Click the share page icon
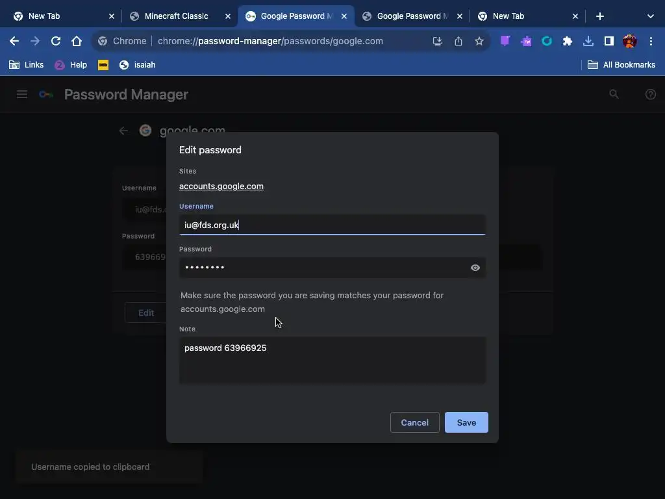Viewport: 665px width, 499px height. pos(458,41)
